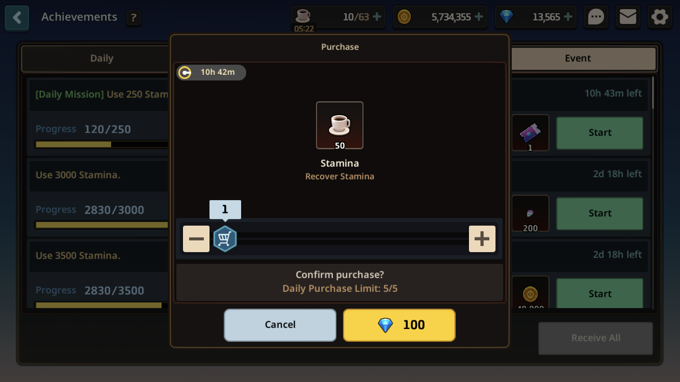The height and width of the screenshot is (382, 680).
Task: Add gold coins via the plus icon
Action: 479,17
